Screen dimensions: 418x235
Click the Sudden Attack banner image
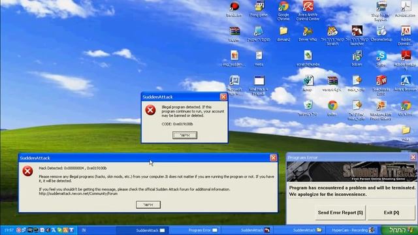[x=352, y=172]
